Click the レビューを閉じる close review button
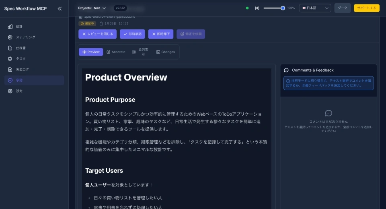The width and height of the screenshot is (386, 209). coord(98,34)
